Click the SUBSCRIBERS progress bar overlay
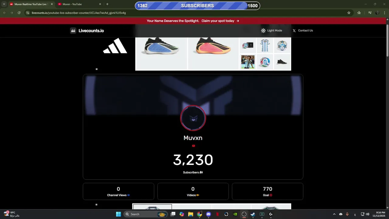The height and width of the screenshot is (219, 389). (197, 5)
